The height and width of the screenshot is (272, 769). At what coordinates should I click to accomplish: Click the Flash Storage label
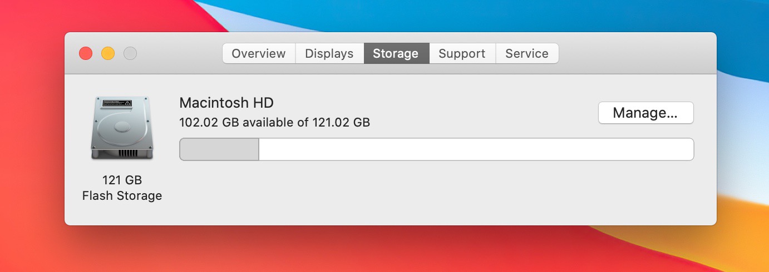(122, 195)
